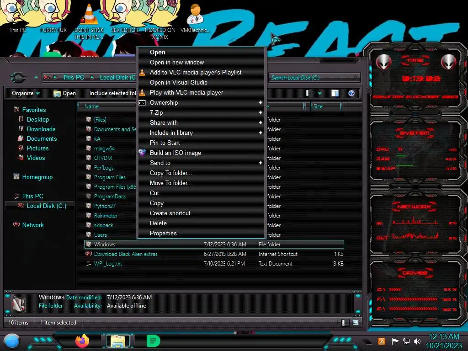Viewport: 468px width, 351px height.
Task: Select the WPI_Log.txt file
Action: [214, 264]
